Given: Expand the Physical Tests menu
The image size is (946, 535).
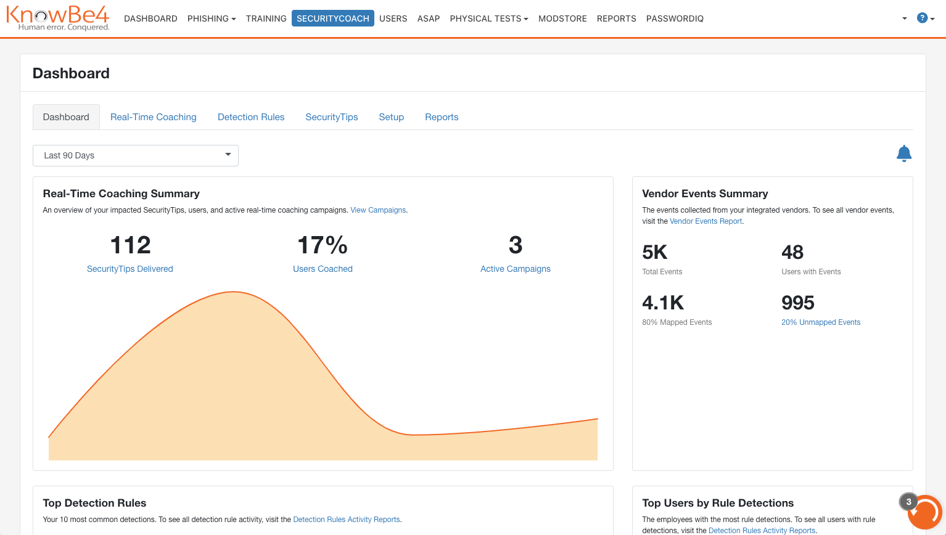Looking at the screenshot, I should click(x=488, y=18).
